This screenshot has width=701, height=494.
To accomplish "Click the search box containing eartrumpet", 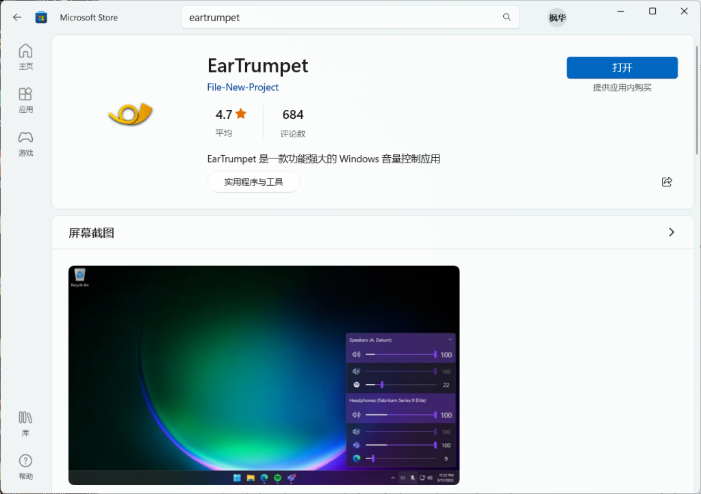I will 342,18.
